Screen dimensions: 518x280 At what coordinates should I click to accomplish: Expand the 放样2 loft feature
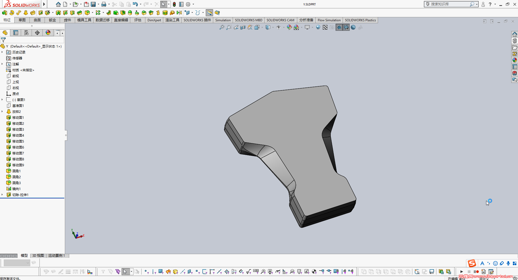click(x=2, y=112)
